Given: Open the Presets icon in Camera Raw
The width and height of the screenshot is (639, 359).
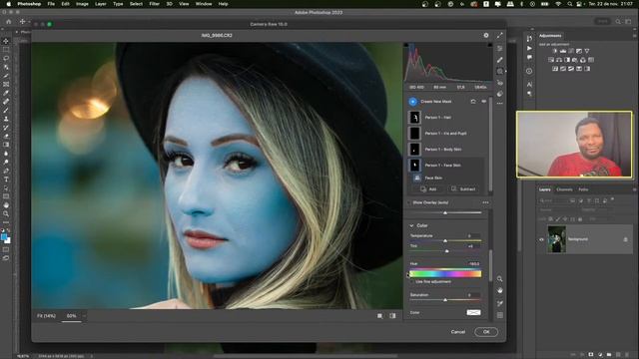Looking at the screenshot, I should coord(499,94).
